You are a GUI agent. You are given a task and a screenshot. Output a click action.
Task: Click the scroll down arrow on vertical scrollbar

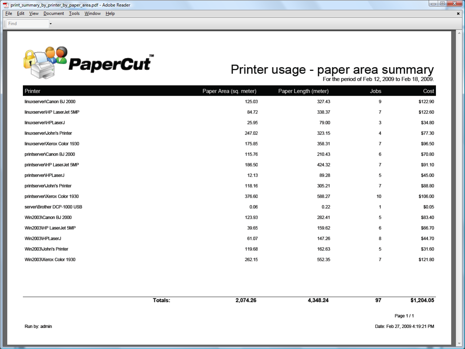point(459,343)
